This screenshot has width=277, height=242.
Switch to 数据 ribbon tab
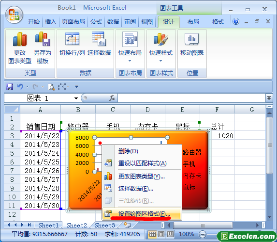coord(113,22)
